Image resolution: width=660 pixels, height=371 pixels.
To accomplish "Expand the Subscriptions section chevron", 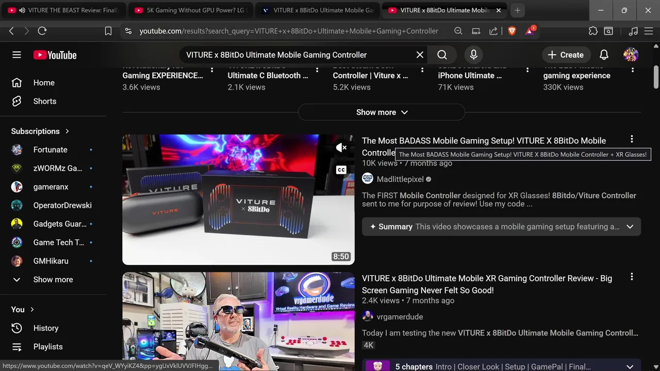I will 67,131.
